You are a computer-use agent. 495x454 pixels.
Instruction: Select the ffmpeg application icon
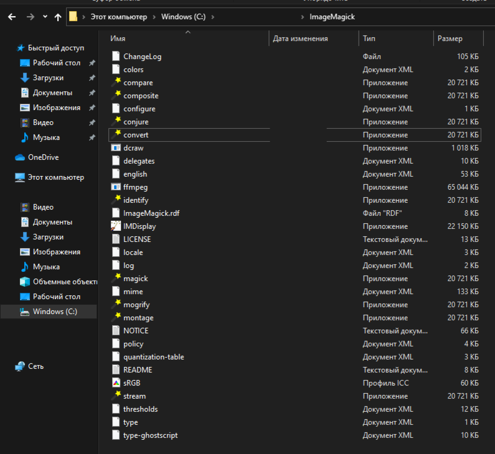[x=116, y=187]
